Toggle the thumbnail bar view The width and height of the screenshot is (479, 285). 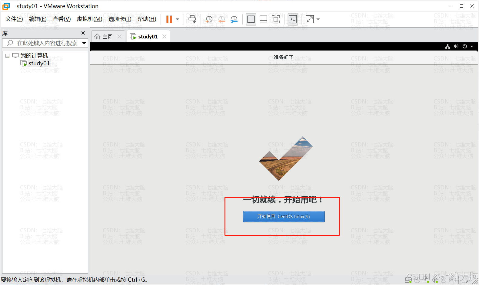(264, 19)
